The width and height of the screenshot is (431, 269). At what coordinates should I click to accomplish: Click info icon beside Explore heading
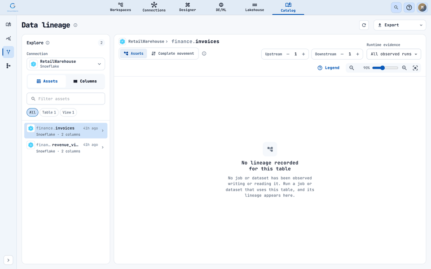[x=48, y=43]
